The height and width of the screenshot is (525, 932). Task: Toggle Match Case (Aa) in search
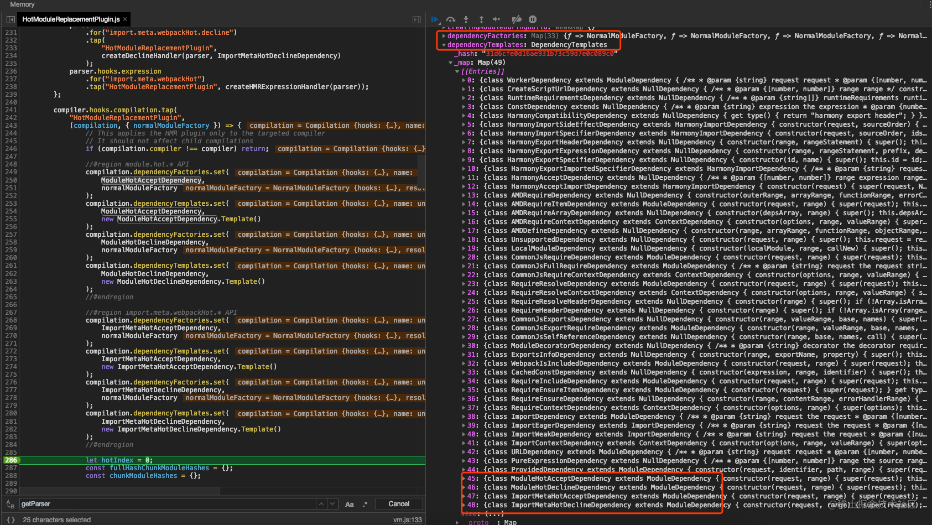point(350,504)
